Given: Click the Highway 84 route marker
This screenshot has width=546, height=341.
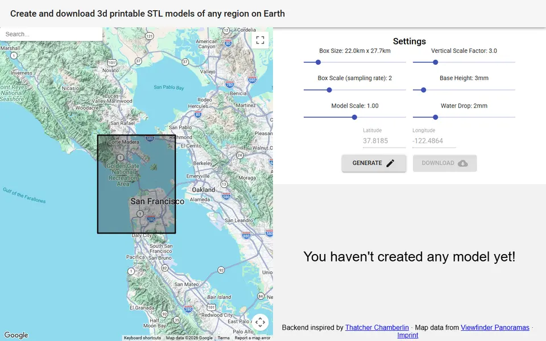Looking at the screenshot, I should (x=261, y=296).
